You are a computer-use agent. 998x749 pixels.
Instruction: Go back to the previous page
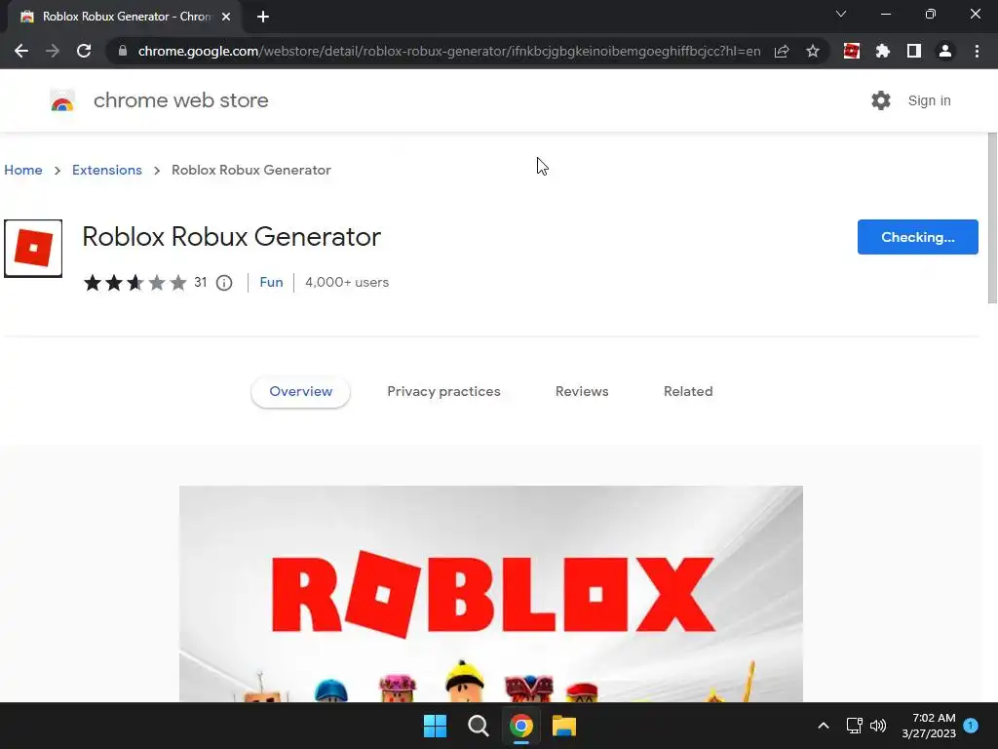(21, 51)
